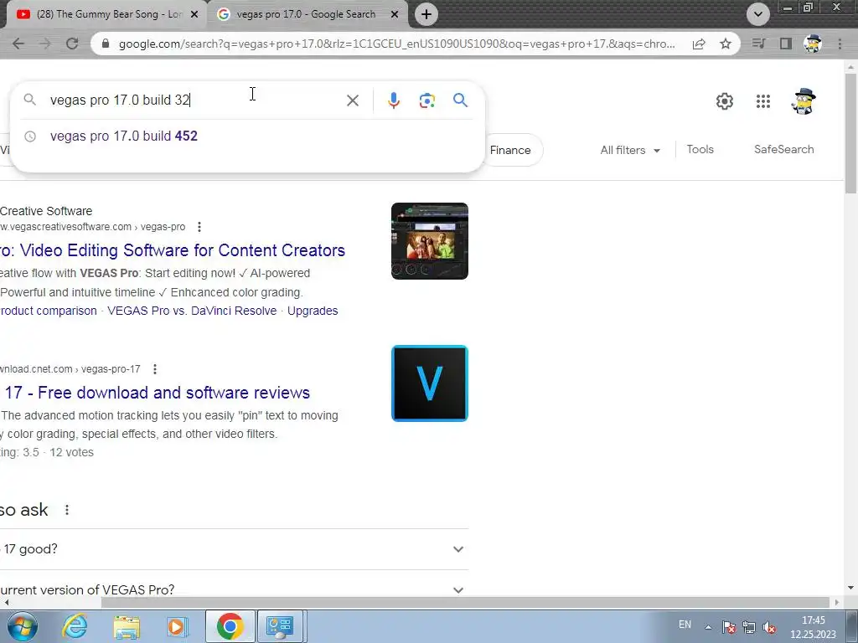Image resolution: width=858 pixels, height=643 pixels.
Task: Select the vegas pro 17.0 Google Search tab
Action: [307, 14]
